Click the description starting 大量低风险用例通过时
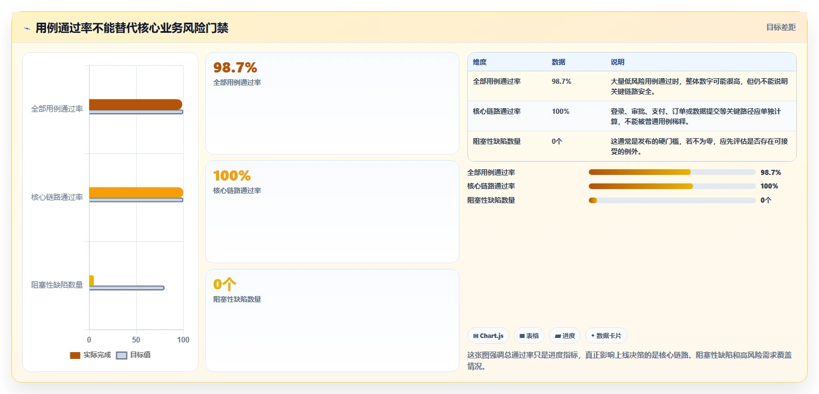 tap(699, 86)
